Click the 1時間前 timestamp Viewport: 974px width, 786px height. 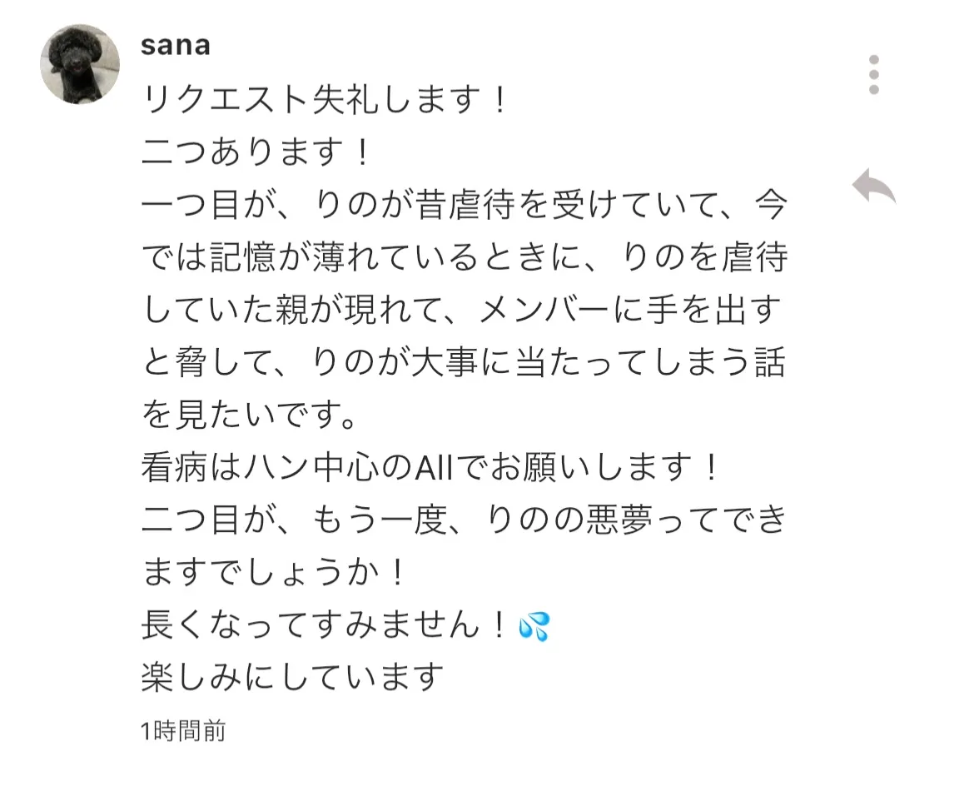183,731
